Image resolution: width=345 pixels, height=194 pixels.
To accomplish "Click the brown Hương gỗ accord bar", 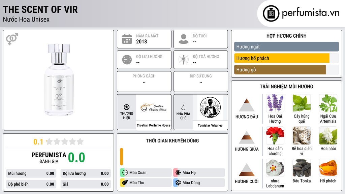I will 280,70.
